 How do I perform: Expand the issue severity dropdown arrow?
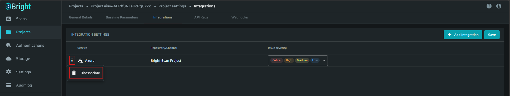coord(324,60)
